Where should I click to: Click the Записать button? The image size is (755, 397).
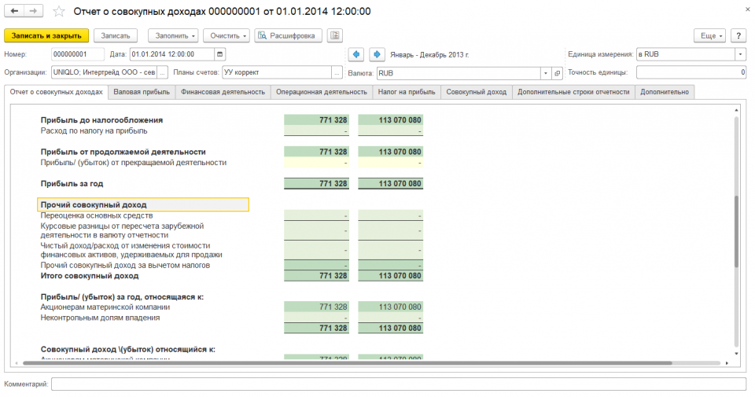click(x=116, y=35)
